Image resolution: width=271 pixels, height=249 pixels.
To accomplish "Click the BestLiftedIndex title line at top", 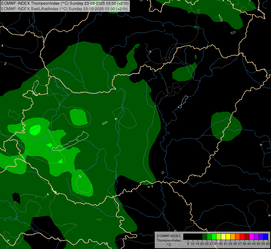I will [x=64, y=9].
